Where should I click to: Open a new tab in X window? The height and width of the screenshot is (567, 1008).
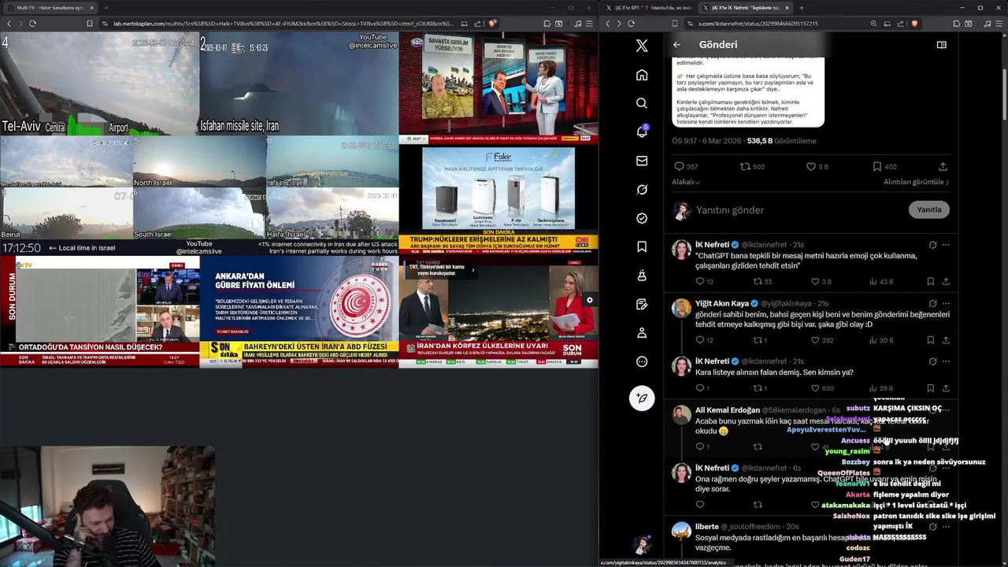(x=801, y=8)
